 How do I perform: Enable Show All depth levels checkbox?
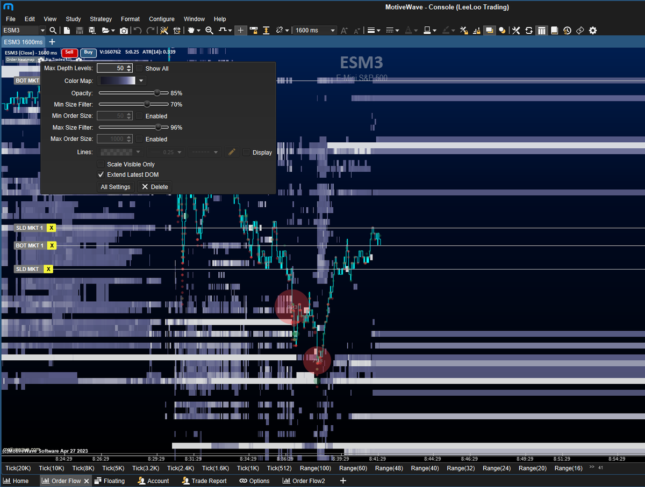click(140, 69)
